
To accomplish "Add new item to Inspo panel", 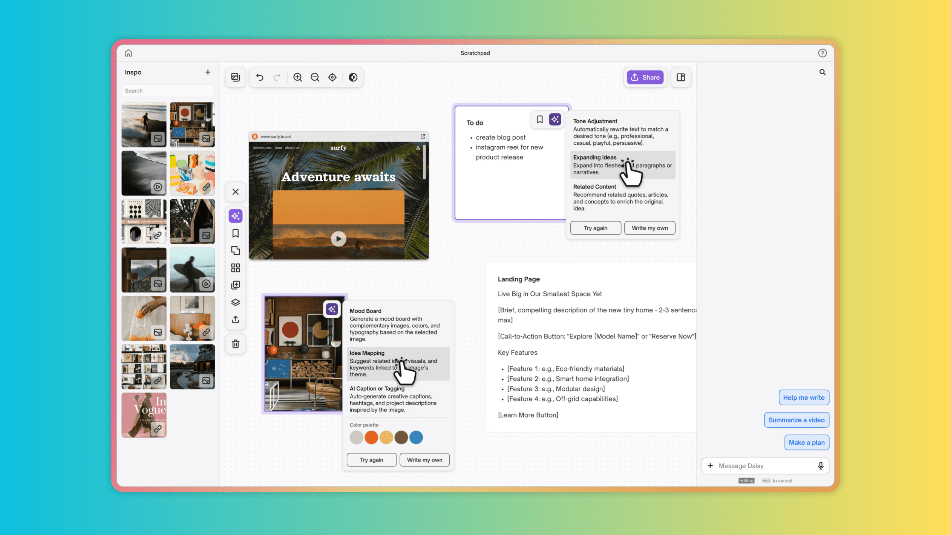I will pyautogui.click(x=208, y=72).
